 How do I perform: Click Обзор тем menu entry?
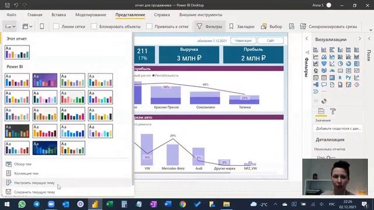click(23, 164)
